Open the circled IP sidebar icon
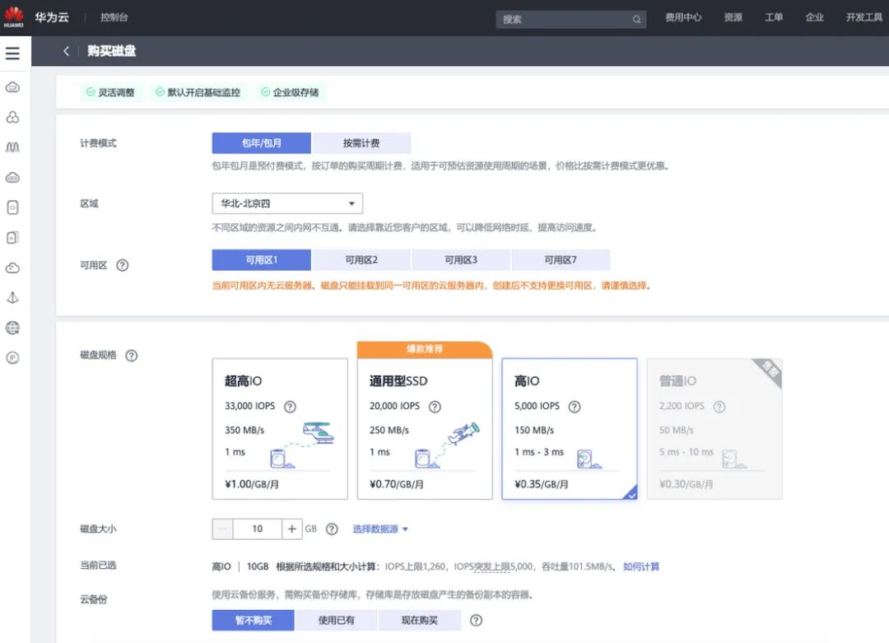The image size is (889, 643). (x=12, y=358)
